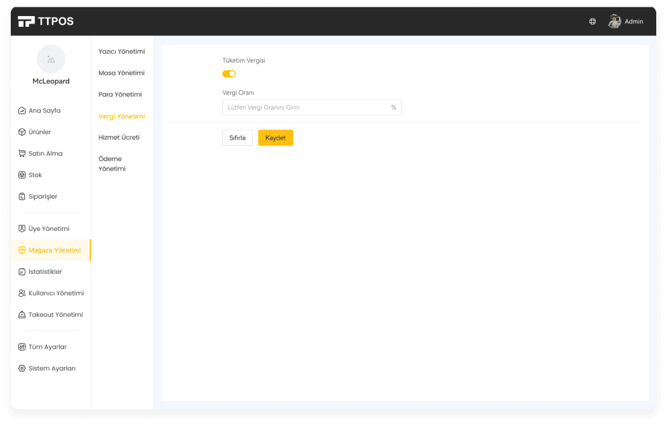Click the İstatistikler icon
The image size is (667, 425).
22,272
